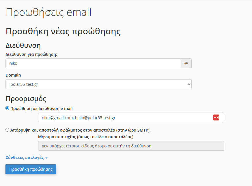Focus the address field containing 'niko'
The width and height of the screenshot is (252, 186).
[93, 63]
